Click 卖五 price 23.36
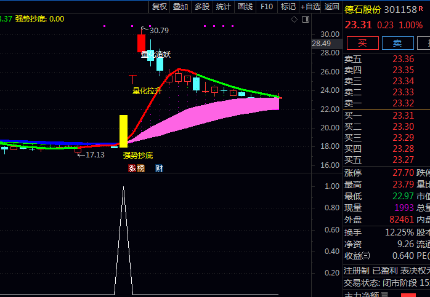The image size is (430, 297). (403, 59)
